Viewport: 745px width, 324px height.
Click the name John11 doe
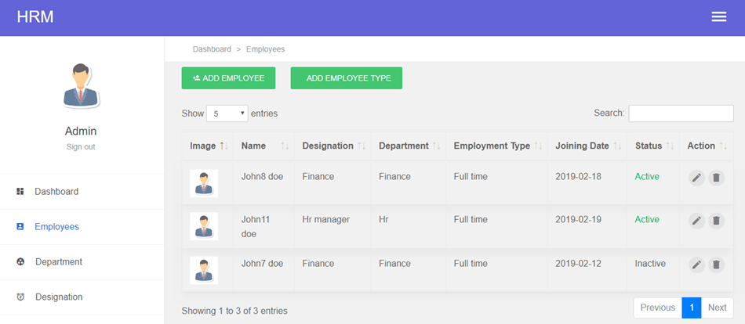(256, 227)
